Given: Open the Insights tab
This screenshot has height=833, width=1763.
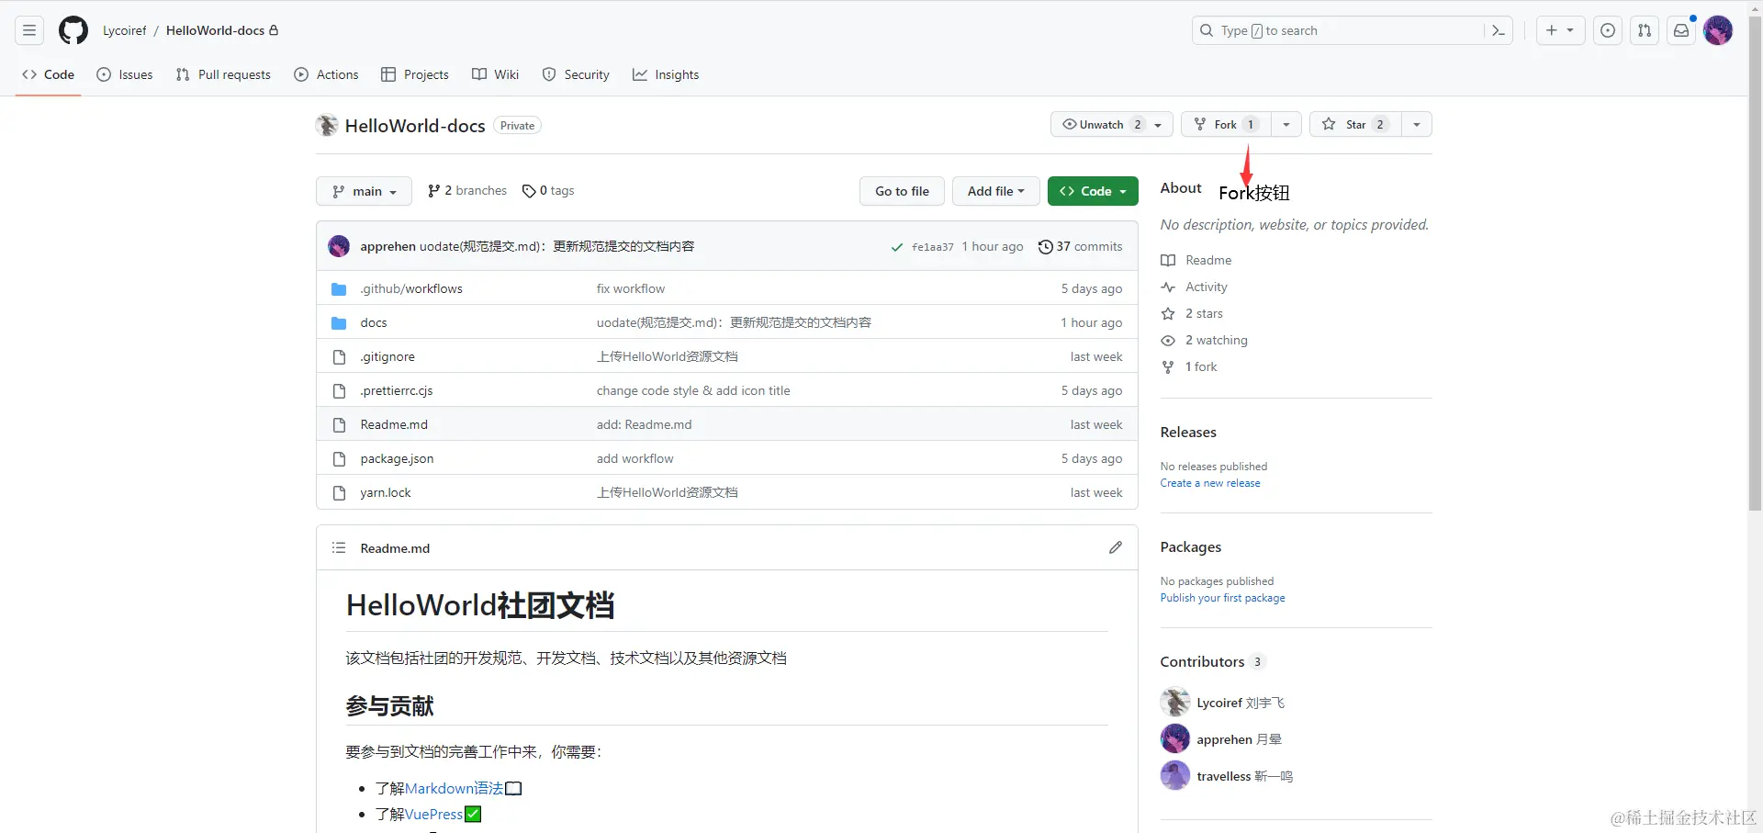Looking at the screenshot, I should 666,74.
